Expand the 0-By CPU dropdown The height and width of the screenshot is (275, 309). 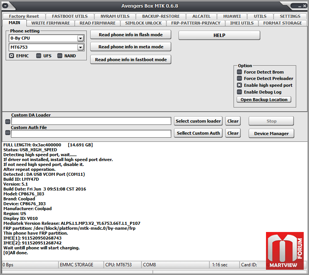pos(80,38)
